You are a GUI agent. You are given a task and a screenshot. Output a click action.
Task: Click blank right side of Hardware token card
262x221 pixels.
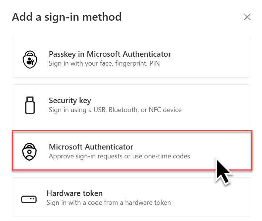[x=218, y=197]
